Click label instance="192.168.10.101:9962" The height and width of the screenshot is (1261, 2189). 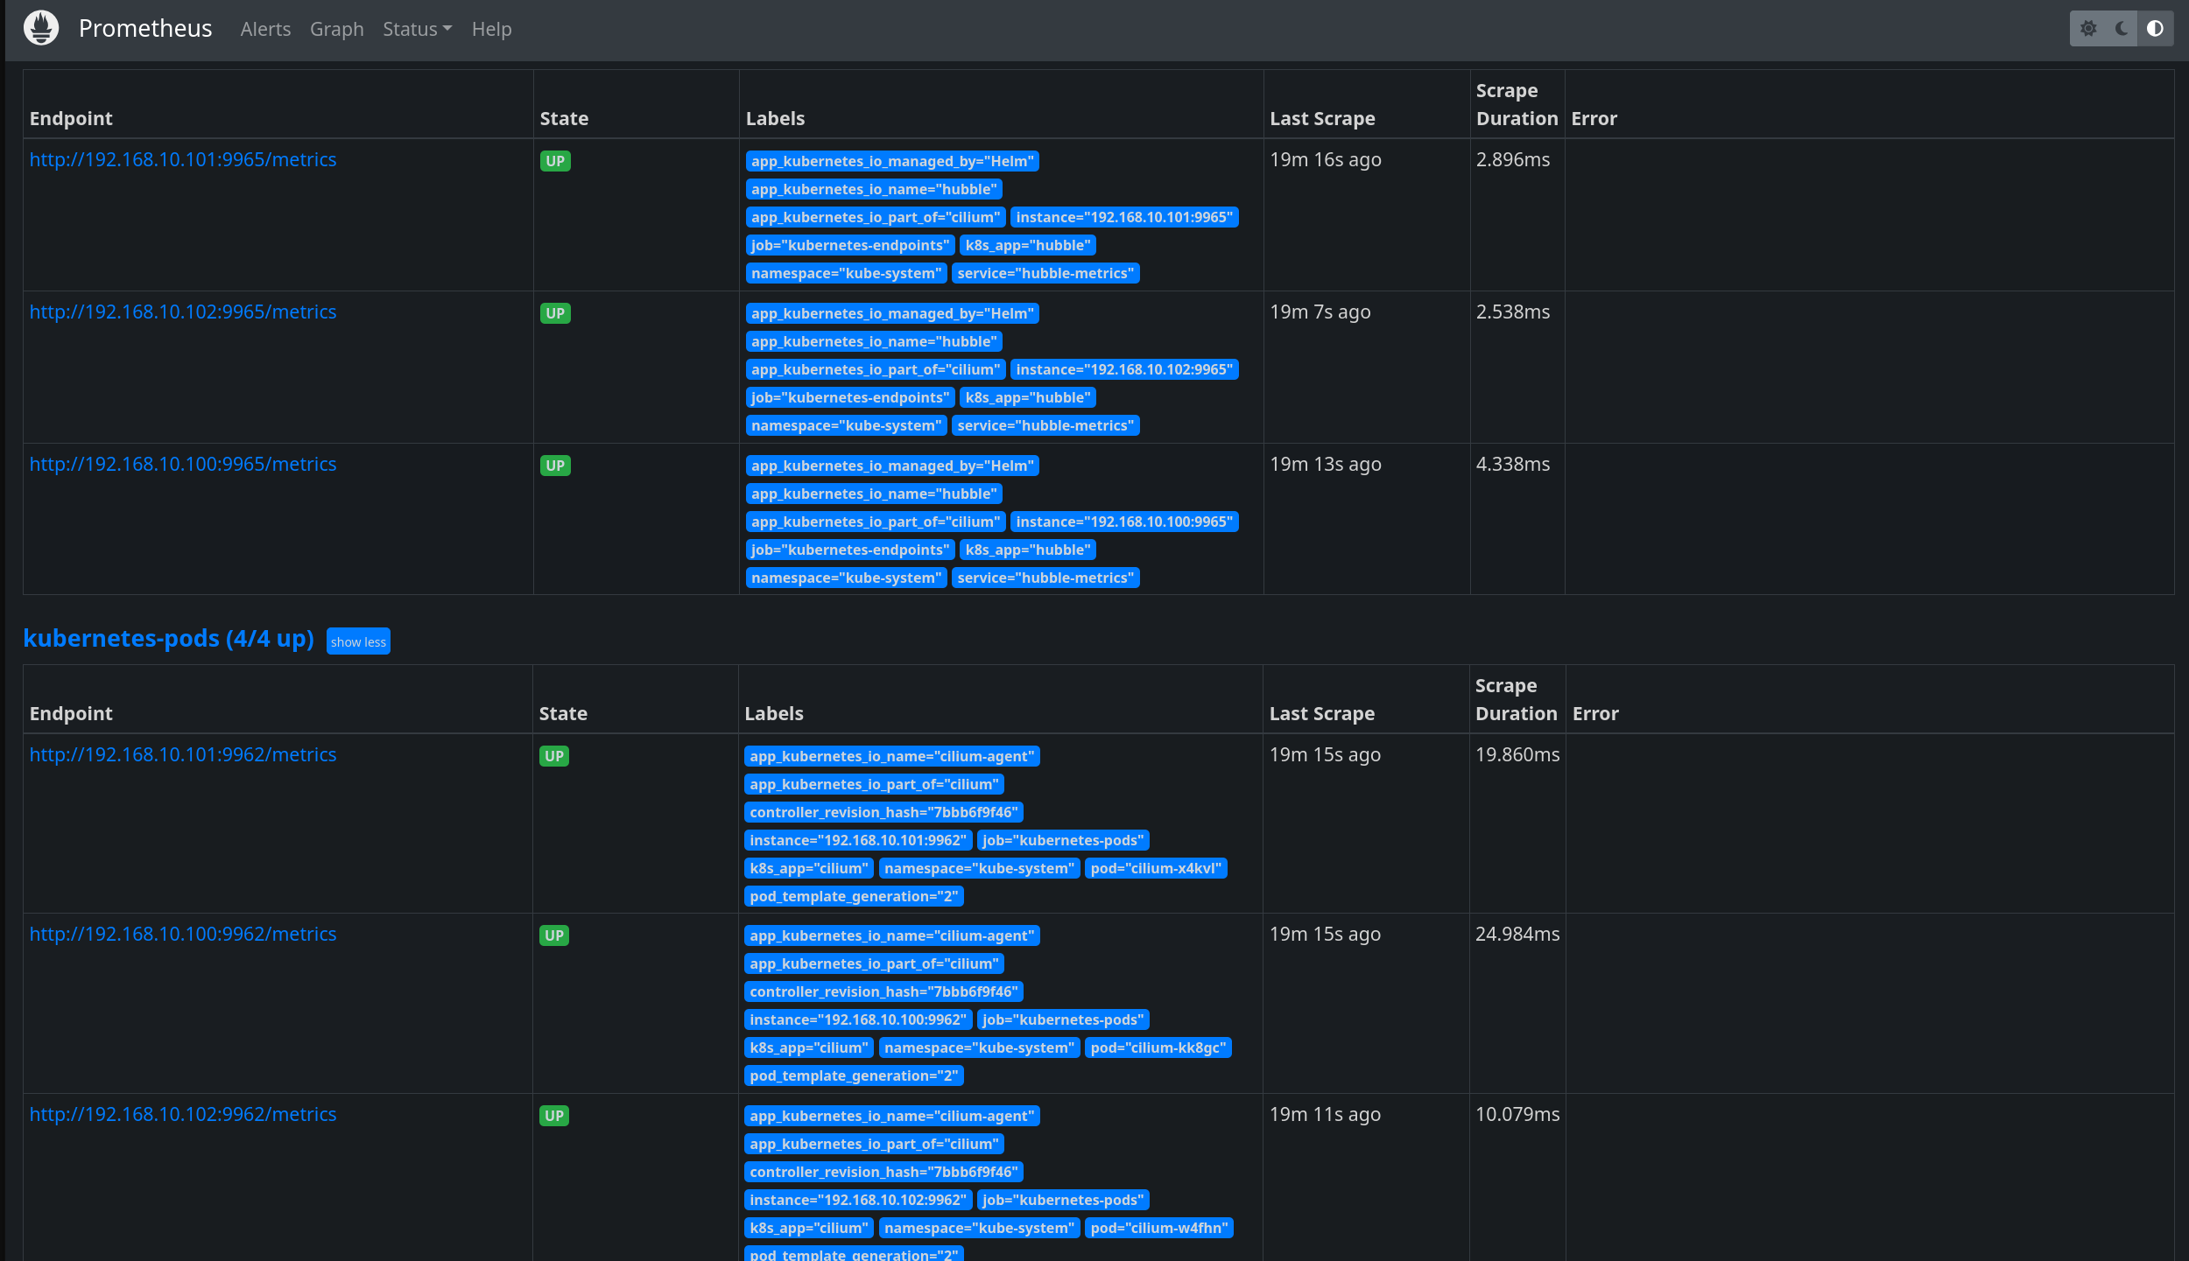click(x=858, y=840)
